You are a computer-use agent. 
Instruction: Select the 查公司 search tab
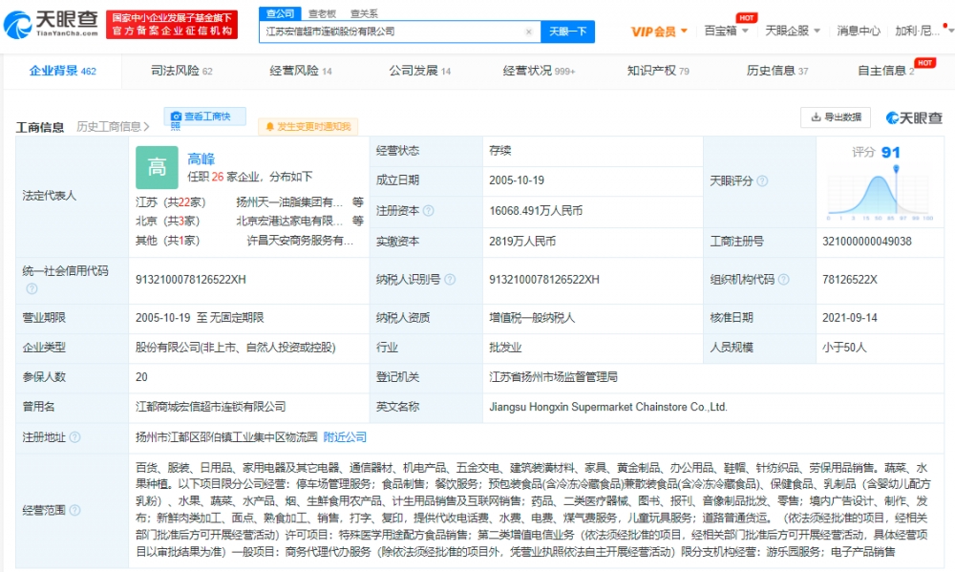tap(280, 13)
